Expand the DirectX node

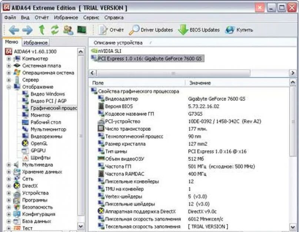[9, 186]
